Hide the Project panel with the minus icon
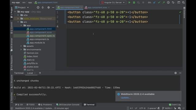 53,8
